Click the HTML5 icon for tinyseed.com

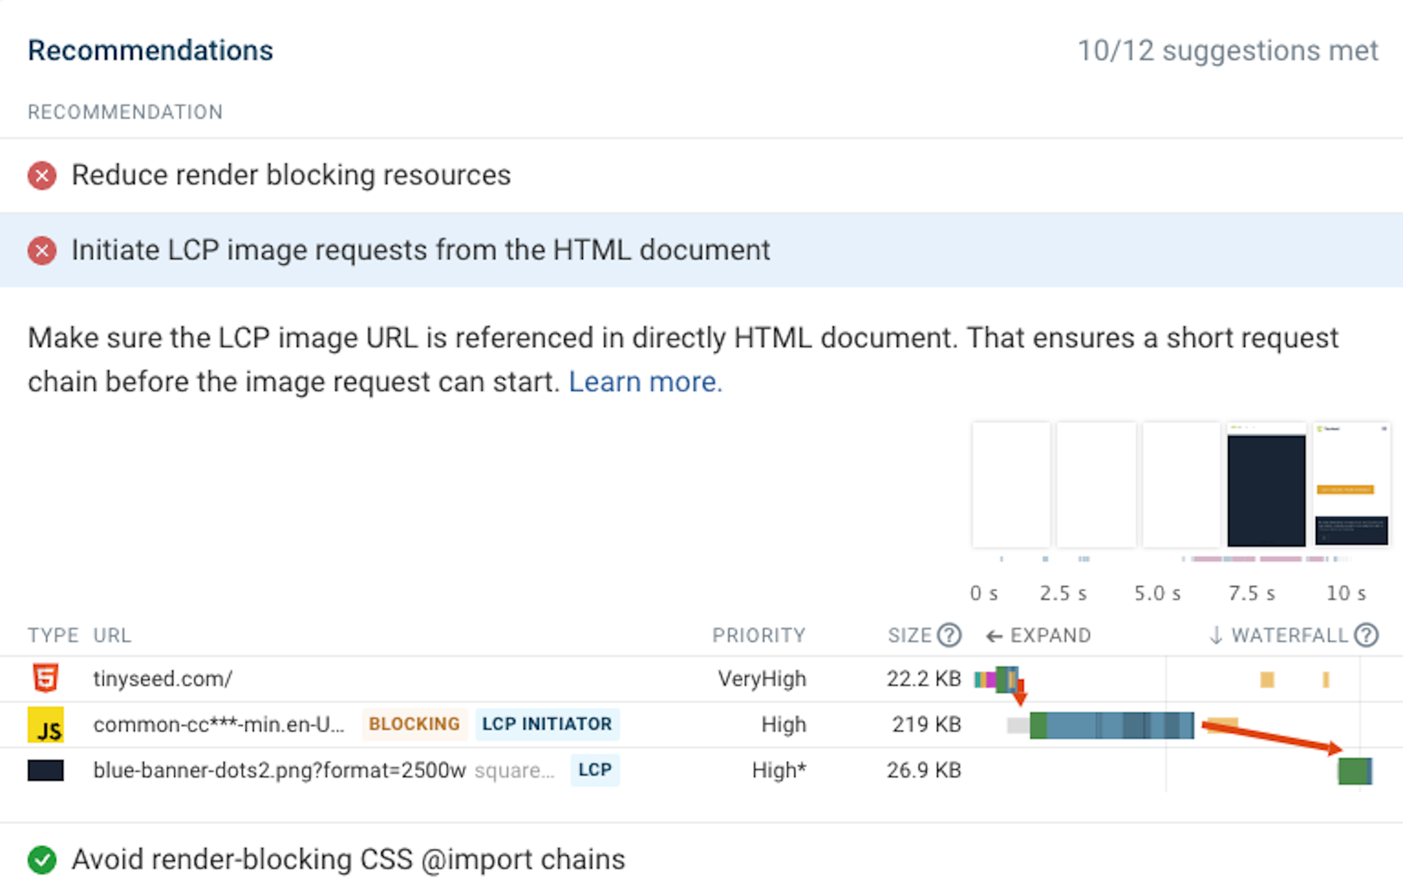45,678
